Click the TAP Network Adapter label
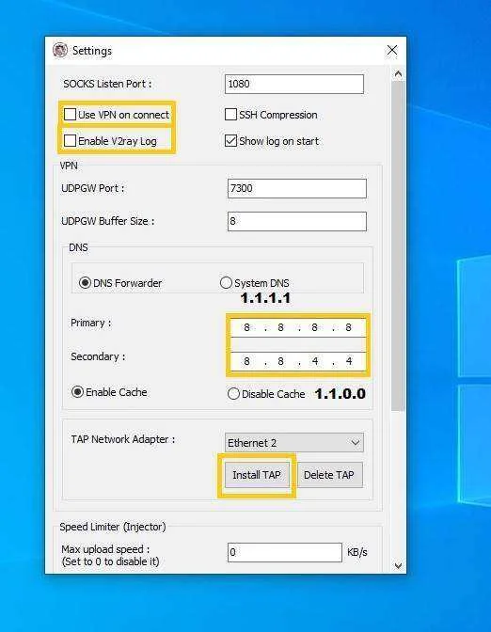Viewport: 491px width, 632px height. coord(123,439)
